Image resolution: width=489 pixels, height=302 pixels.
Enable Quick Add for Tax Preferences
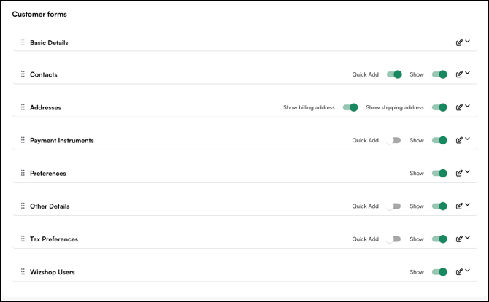click(394, 239)
